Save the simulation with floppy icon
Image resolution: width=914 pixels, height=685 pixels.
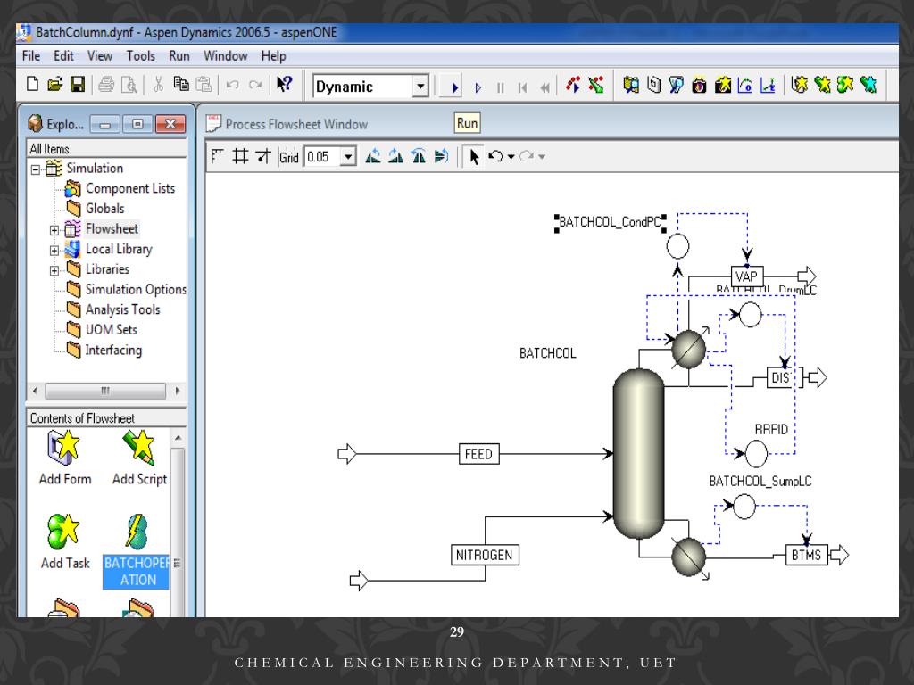point(78,85)
